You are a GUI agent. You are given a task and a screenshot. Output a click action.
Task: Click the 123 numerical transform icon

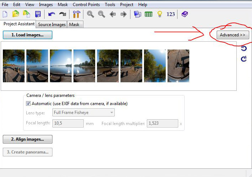tap(171, 14)
